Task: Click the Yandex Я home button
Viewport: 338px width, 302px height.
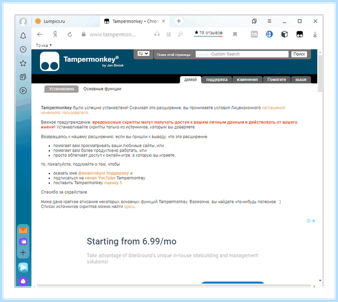Action: click(55, 34)
